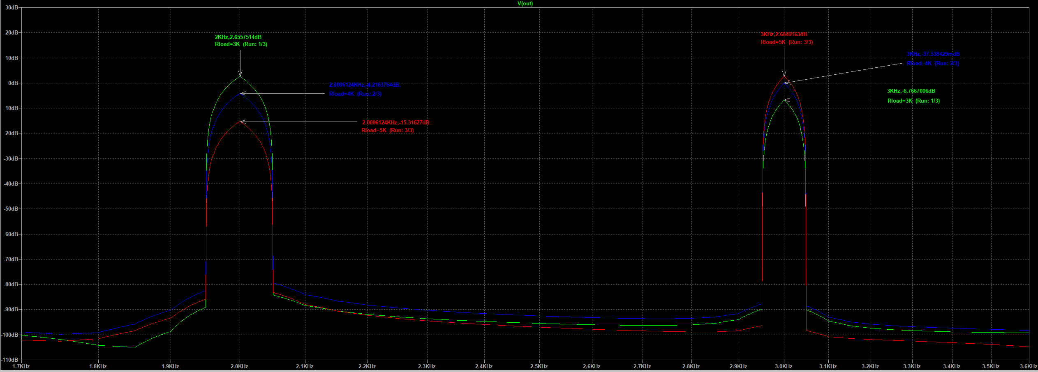The height and width of the screenshot is (372, 1038).
Task: Select the -110dB vertical axis label
Action: point(10,360)
